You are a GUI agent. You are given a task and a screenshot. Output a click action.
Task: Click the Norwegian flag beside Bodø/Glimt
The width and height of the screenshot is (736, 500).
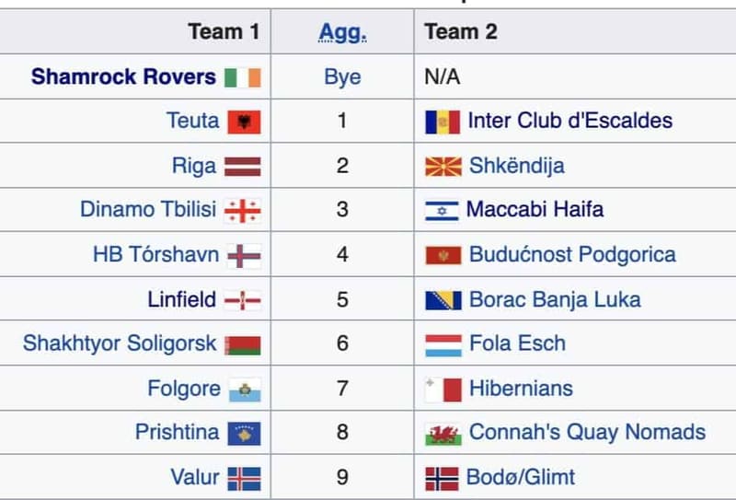pos(442,479)
